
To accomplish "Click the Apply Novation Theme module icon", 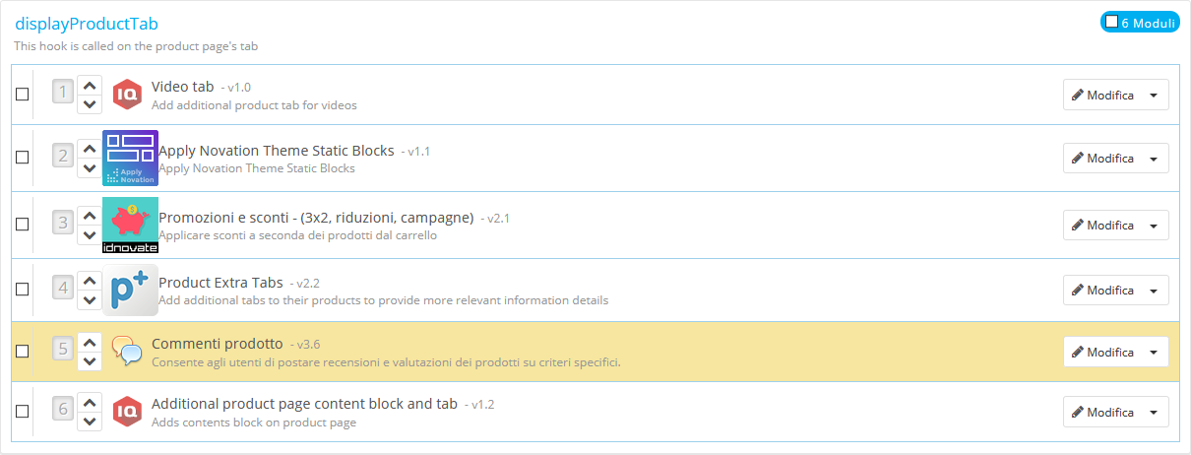I will (130, 158).
